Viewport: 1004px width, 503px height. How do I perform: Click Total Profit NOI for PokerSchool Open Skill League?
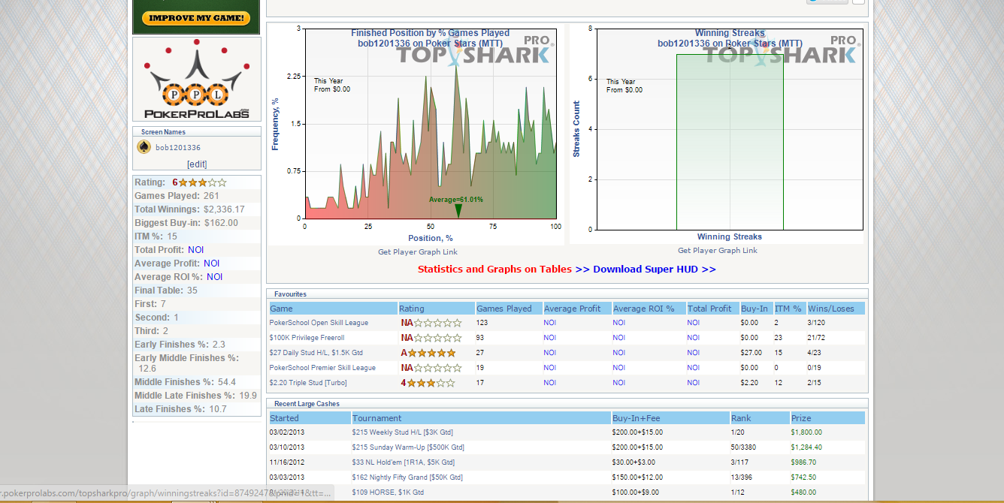point(693,323)
